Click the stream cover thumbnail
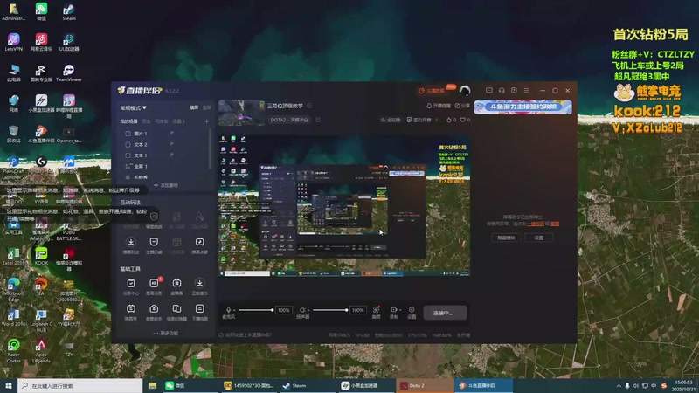Viewport: 699px width, 393px height. click(241, 113)
